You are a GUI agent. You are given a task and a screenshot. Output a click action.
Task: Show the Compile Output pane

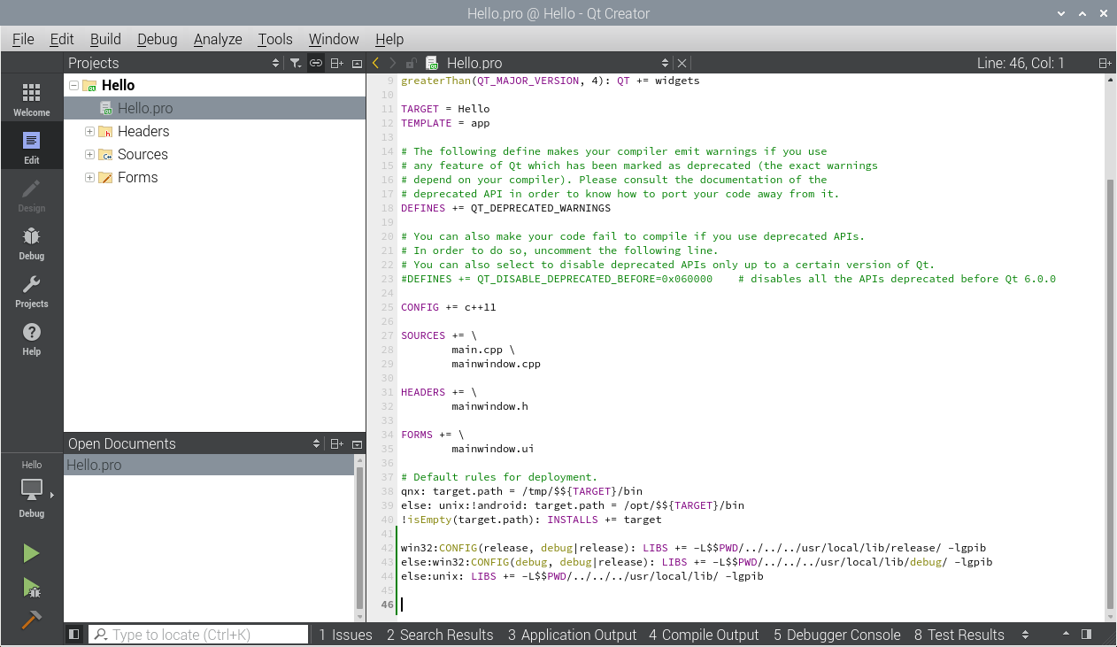pos(704,635)
